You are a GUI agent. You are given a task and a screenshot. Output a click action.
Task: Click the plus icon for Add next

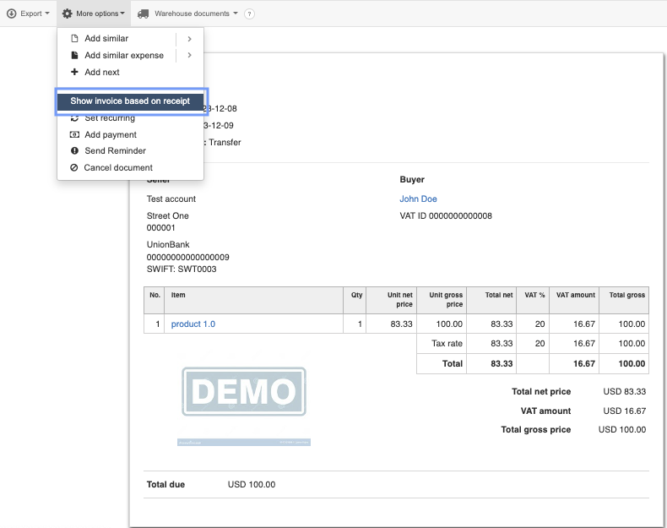pyautogui.click(x=74, y=72)
